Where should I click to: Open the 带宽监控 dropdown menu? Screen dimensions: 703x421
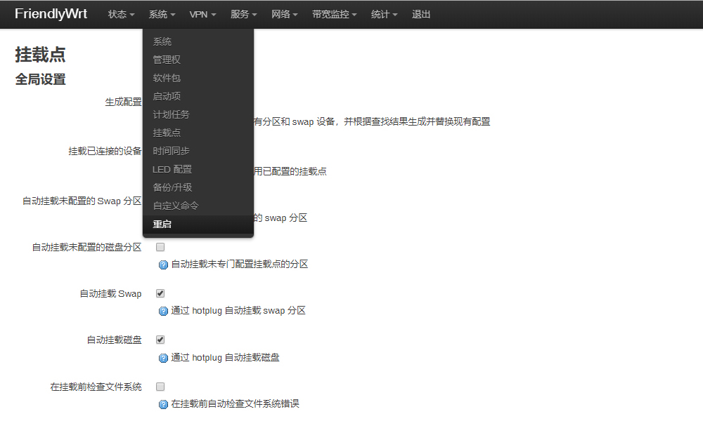[335, 14]
